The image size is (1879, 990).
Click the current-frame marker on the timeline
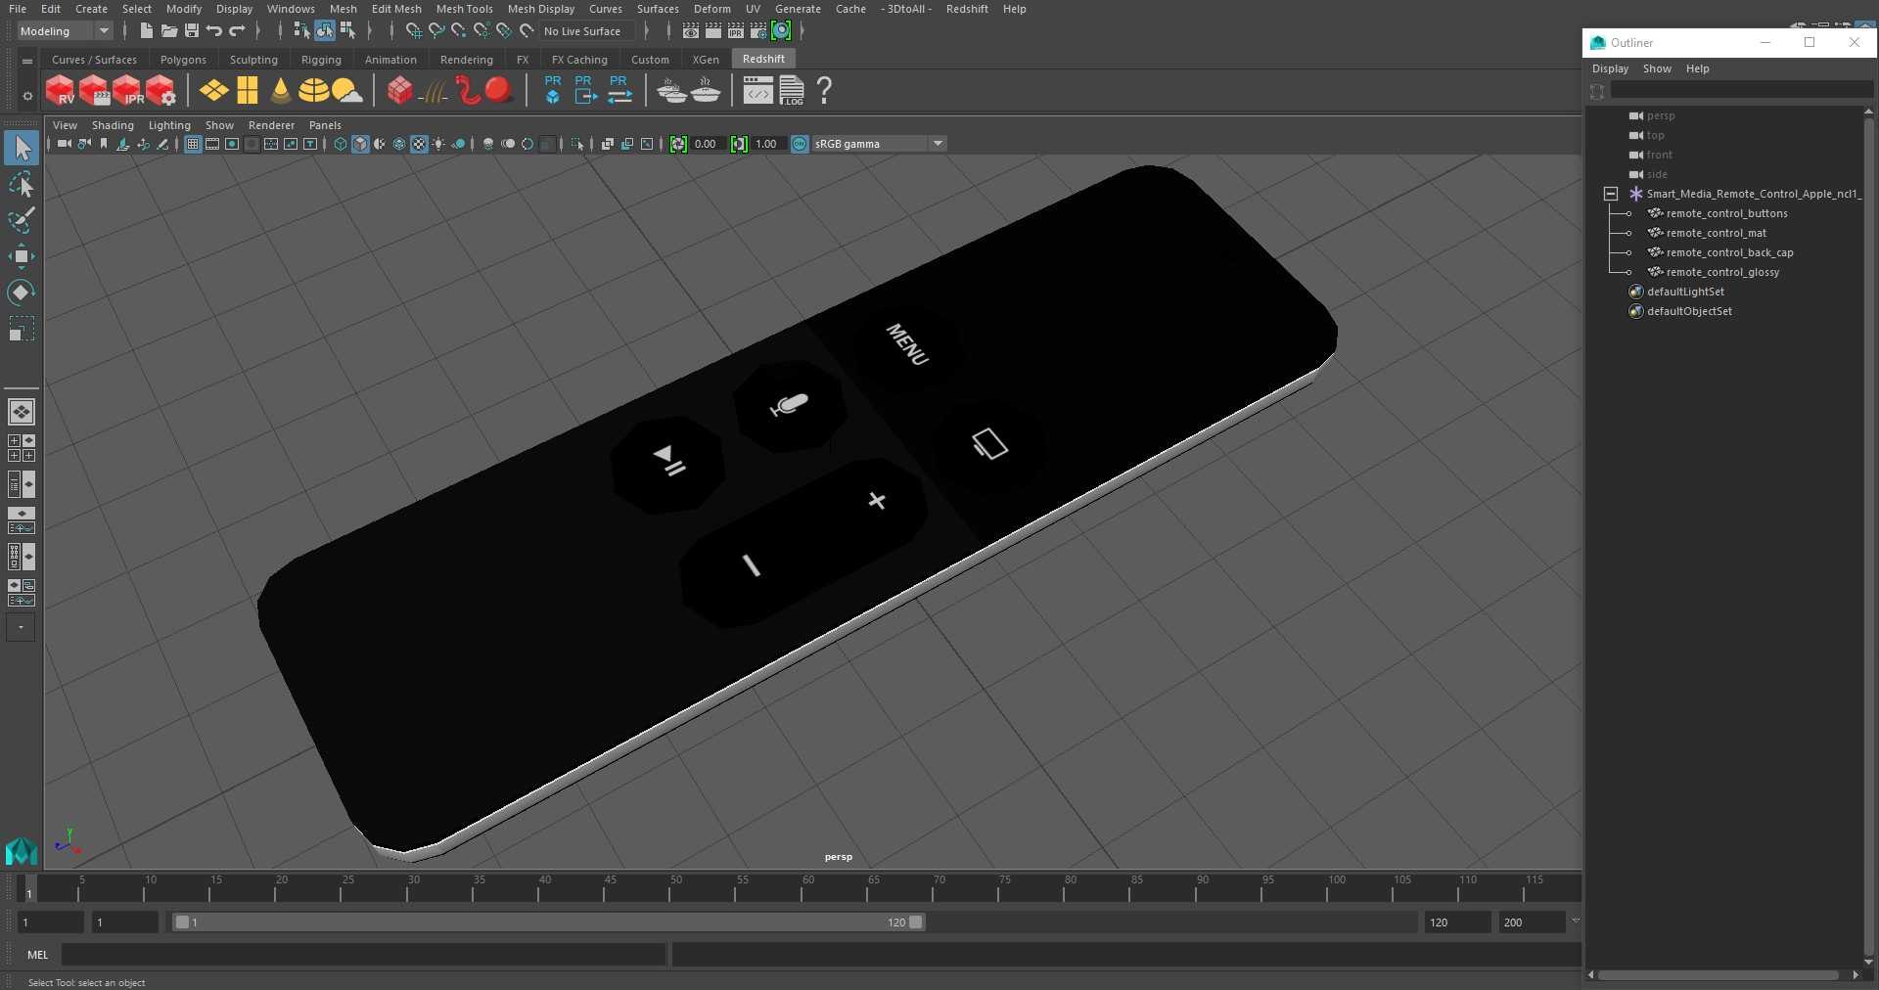pos(29,888)
